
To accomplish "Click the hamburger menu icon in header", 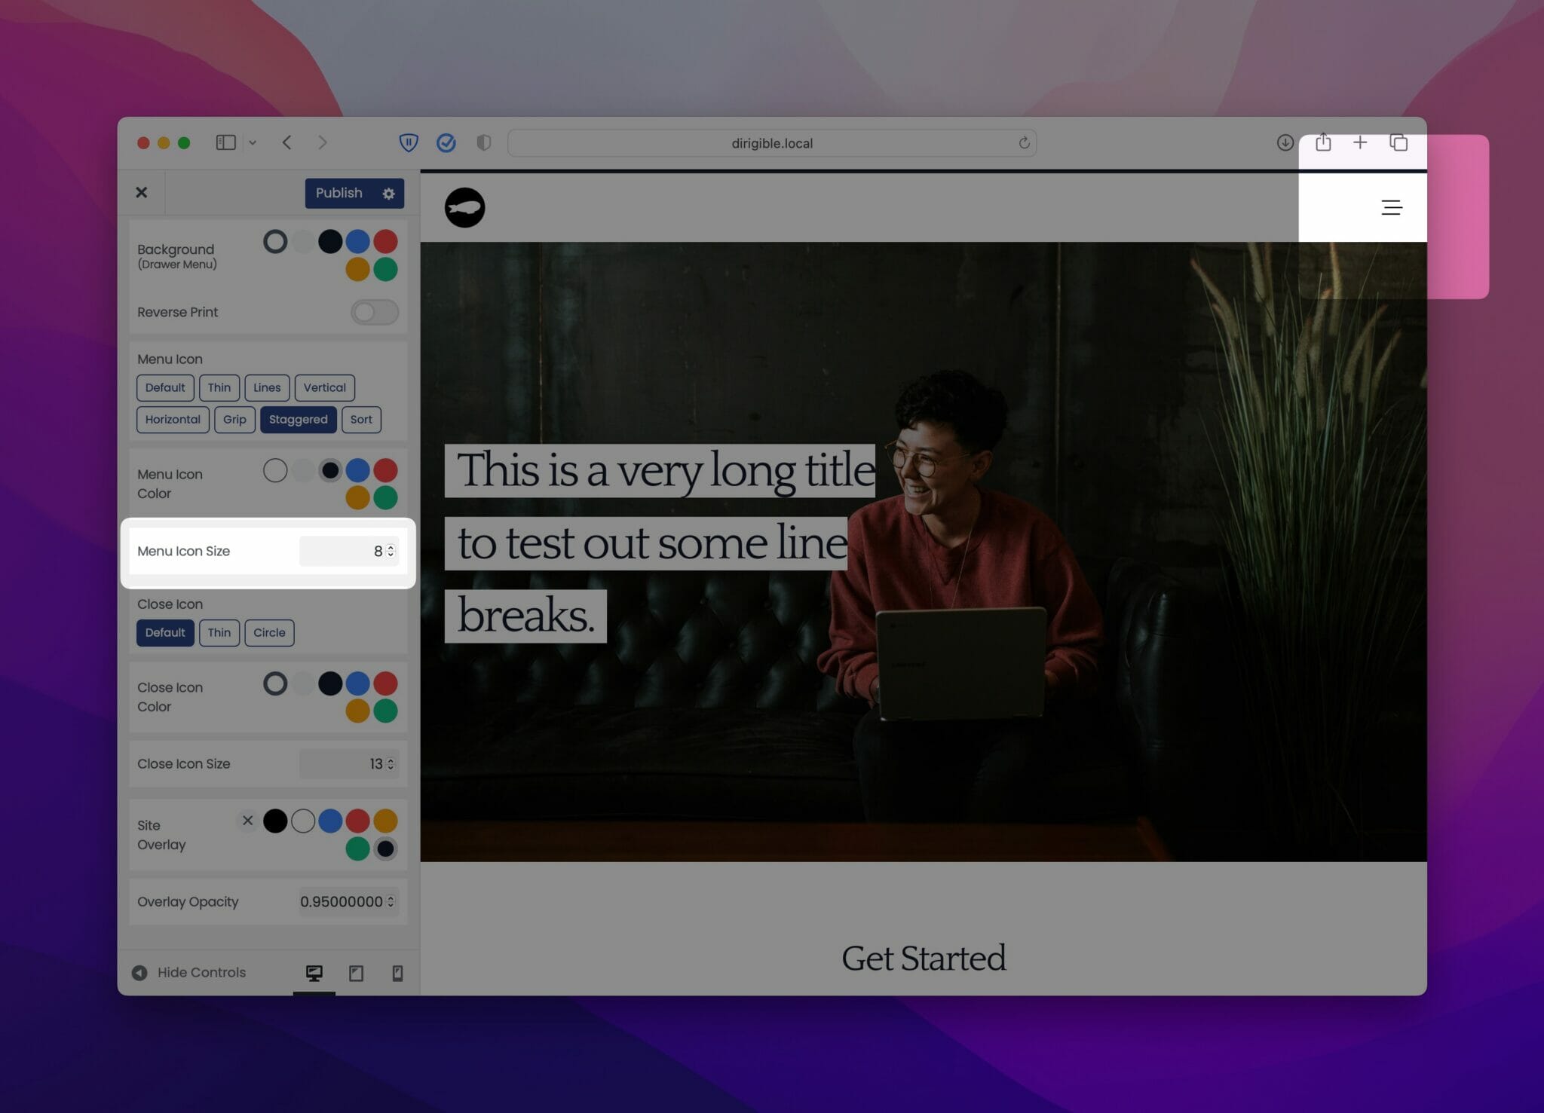I will point(1391,208).
